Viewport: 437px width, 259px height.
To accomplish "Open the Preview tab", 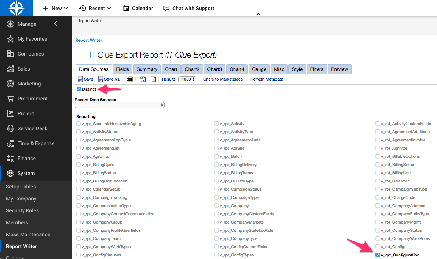I will [339, 69].
